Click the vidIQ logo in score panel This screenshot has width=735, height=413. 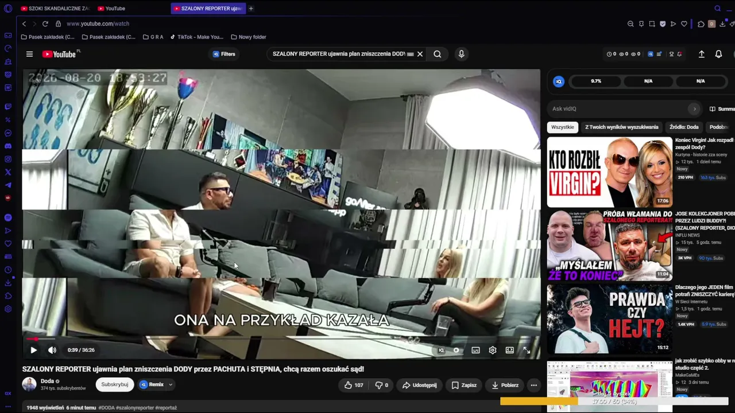[x=558, y=81]
